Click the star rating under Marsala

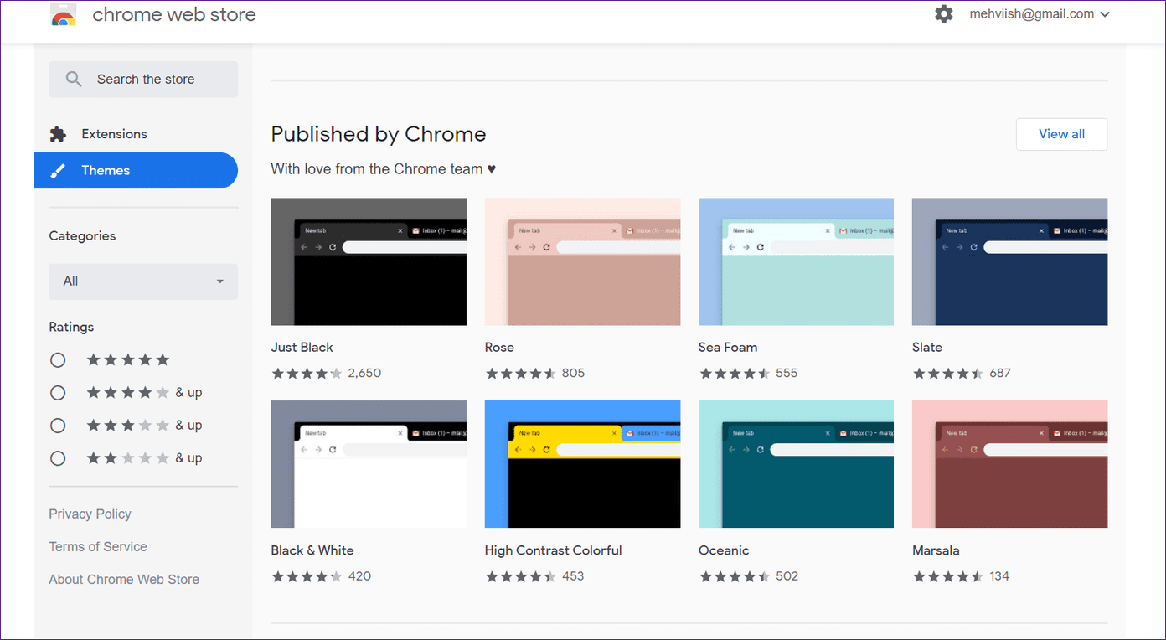[x=948, y=576]
